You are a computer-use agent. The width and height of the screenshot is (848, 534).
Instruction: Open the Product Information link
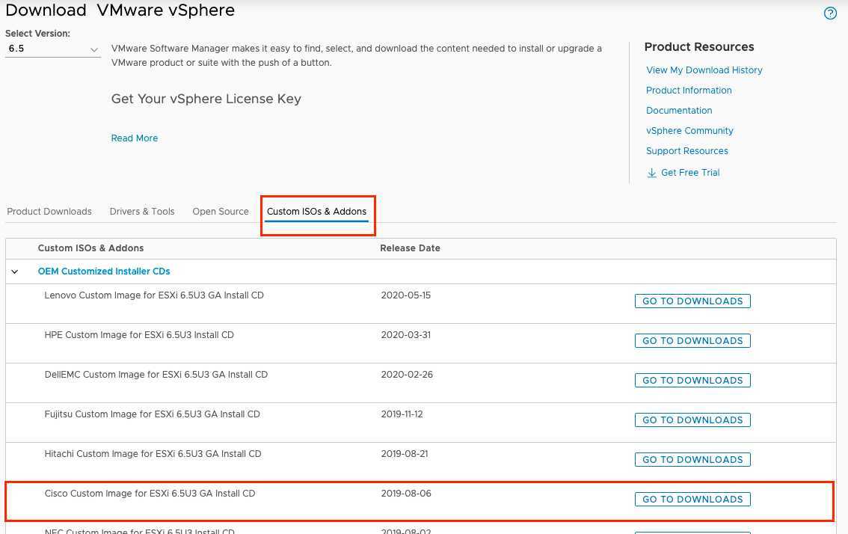[689, 90]
